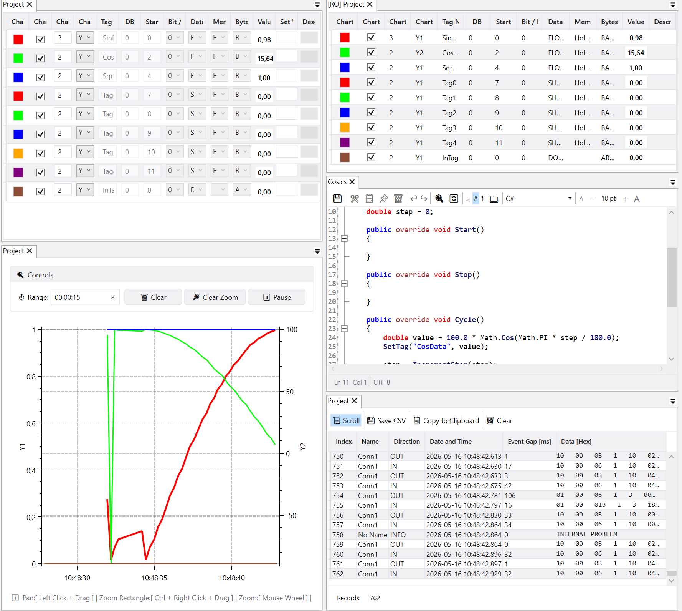Click the Cut scissors icon in code editor
The height and width of the screenshot is (611, 682).
[x=355, y=198]
